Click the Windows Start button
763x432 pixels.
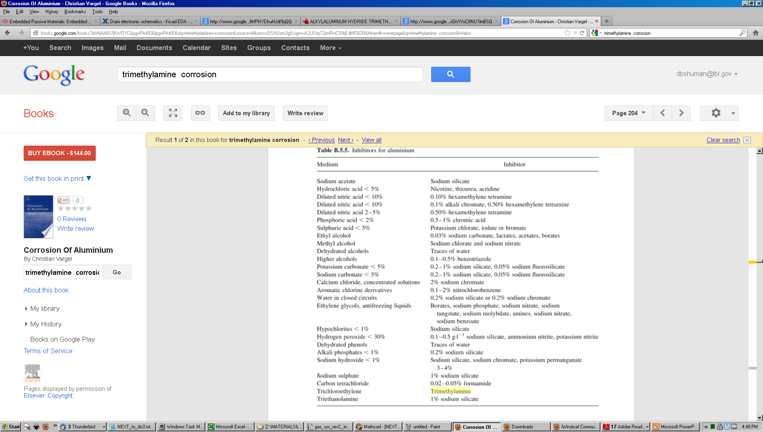click(11, 427)
